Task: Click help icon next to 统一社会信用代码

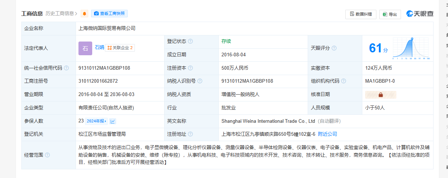Action: [x=66, y=68]
